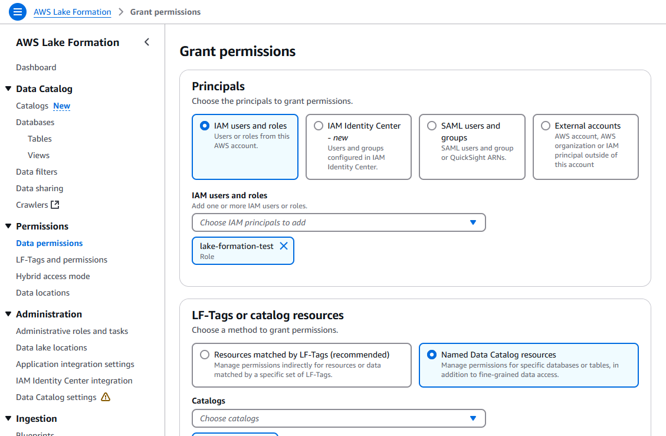Select the IAM Identity Center radio option
This screenshot has height=436, width=666.
[x=318, y=126]
